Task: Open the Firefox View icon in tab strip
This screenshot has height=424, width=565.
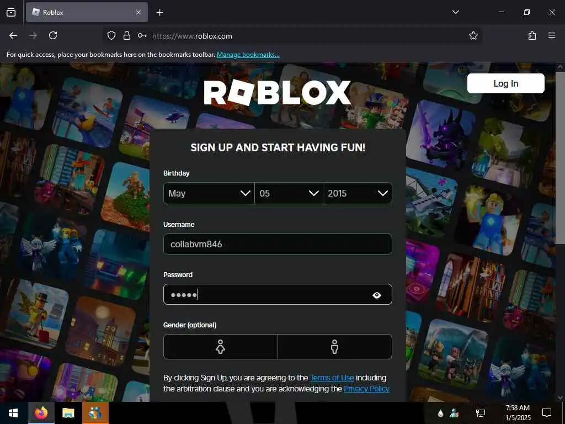Action: 11,12
